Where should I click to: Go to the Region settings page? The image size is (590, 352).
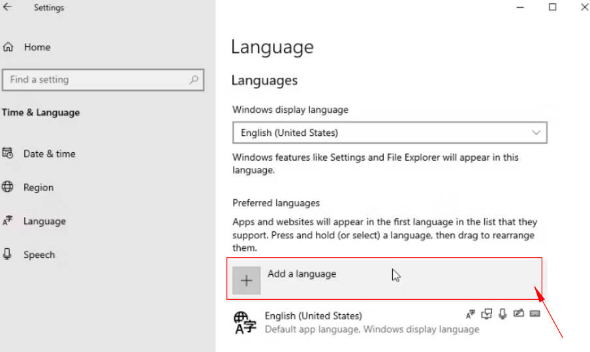pyautogui.click(x=38, y=187)
